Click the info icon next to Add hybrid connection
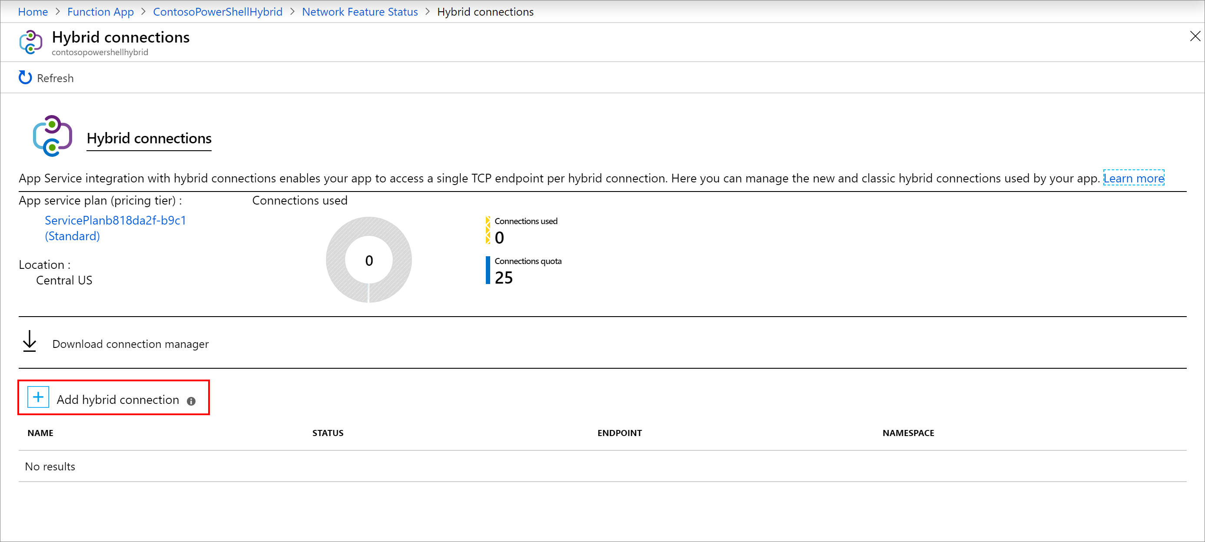The height and width of the screenshot is (542, 1205). coord(191,400)
